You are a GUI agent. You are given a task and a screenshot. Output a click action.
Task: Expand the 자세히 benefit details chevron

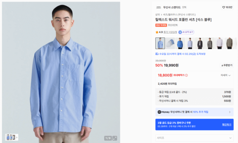click(x=230, y=75)
